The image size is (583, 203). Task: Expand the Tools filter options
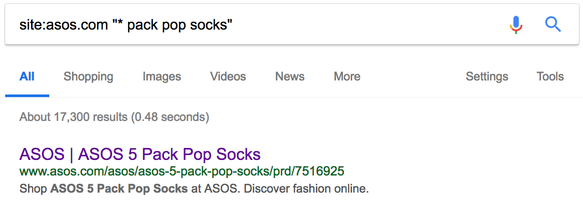[x=550, y=76]
